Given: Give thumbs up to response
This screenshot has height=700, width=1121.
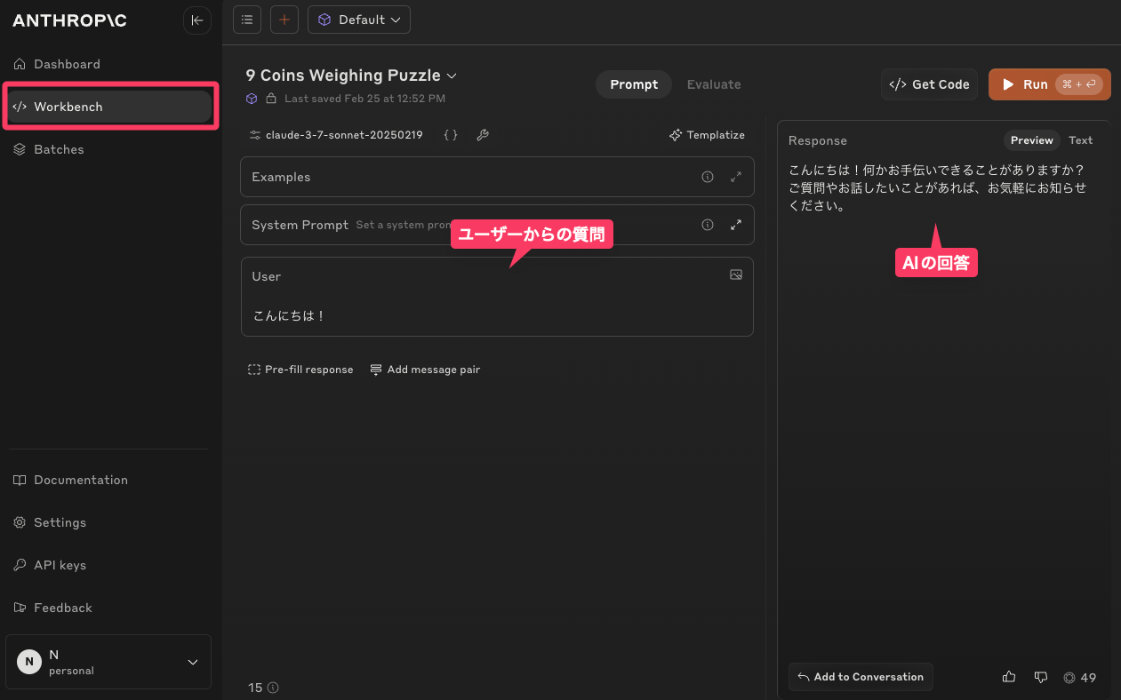Looking at the screenshot, I should pos(1008,677).
